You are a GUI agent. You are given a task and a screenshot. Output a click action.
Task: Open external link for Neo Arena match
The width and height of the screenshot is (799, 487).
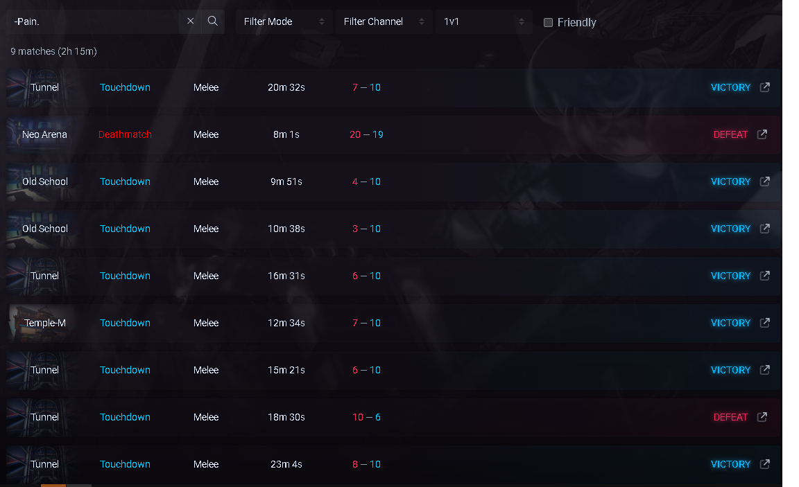coord(762,134)
